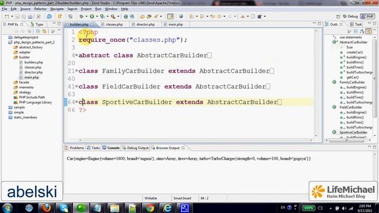The width and height of the screenshot is (379, 213).
Task: Select the PHP perspective button
Action: tap(367, 17)
